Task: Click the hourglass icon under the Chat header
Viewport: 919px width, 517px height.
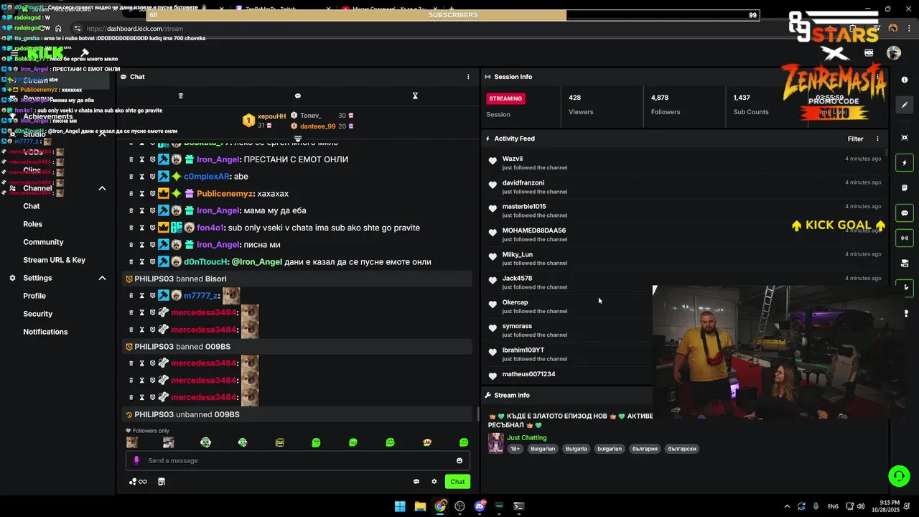Action: click(x=415, y=96)
